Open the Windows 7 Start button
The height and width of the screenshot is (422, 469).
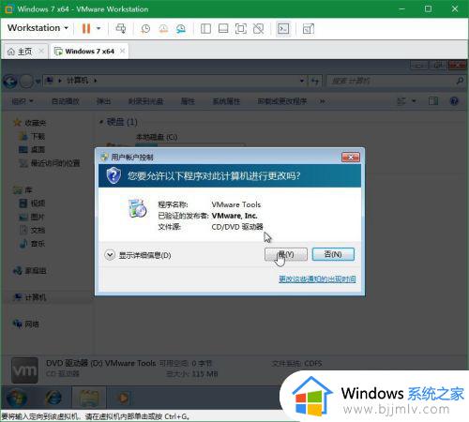coord(17,399)
